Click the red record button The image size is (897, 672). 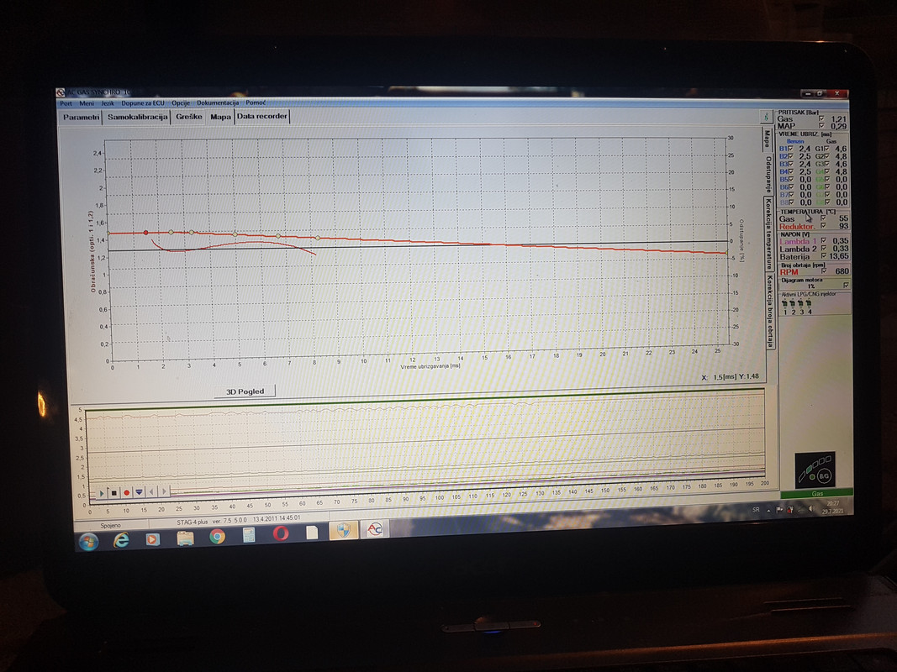coord(127,492)
